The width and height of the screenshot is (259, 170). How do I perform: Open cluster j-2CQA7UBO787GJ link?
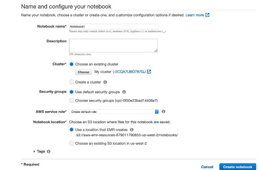[129, 72]
